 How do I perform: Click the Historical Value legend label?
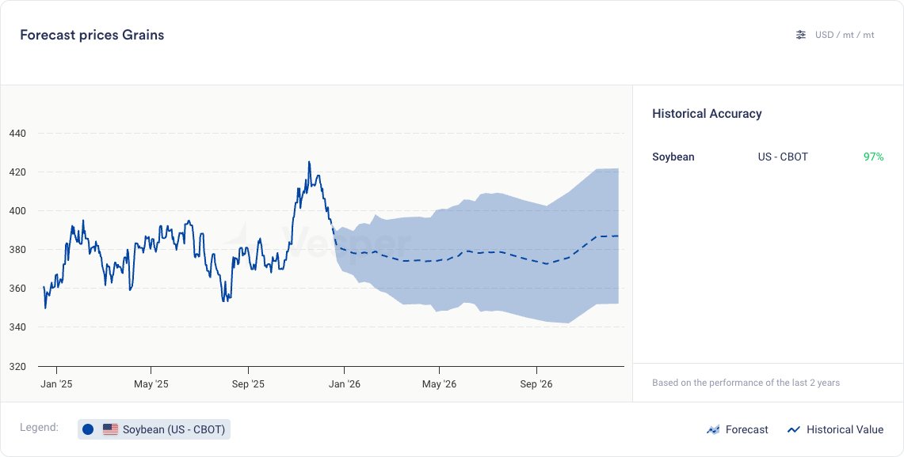coord(845,429)
